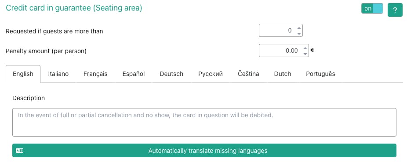Select the Deutsch tab
The width and height of the screenshot is (407, 166).
tap(171, 74)
